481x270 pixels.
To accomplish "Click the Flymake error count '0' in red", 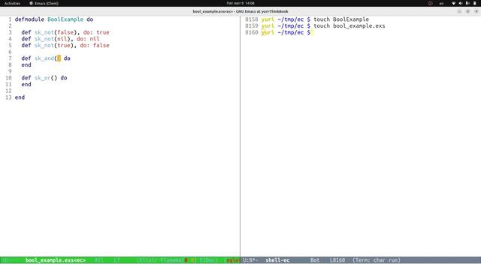I will point(186,260).
